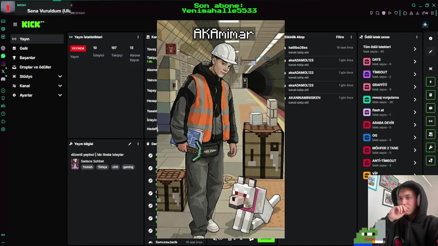This screenshot has width=438, height=246.
Task: Open the downloads icon in browser toolbar
Action: tap(417, 13)
